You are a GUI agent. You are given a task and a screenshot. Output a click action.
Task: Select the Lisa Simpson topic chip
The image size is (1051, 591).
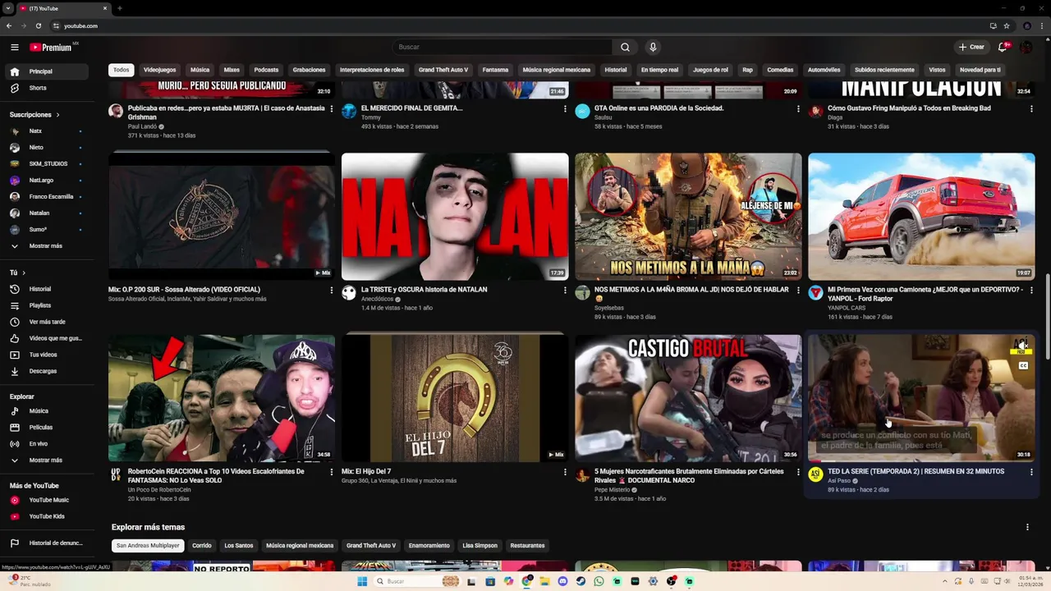pyautogui.click(x=480, y=545)
